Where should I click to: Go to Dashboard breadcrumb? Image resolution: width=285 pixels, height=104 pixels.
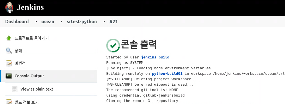click(17, 22)
